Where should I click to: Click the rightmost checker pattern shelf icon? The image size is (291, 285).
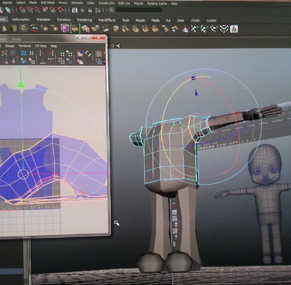pyautogui.click(x=234, y=29)
